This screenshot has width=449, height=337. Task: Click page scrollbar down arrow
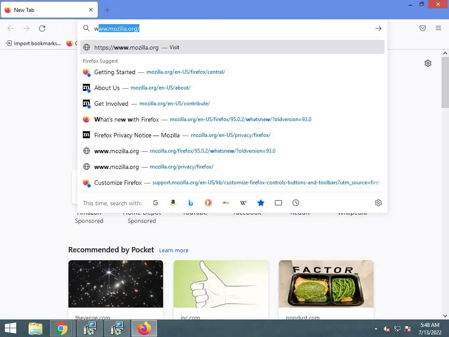(445, 316)
